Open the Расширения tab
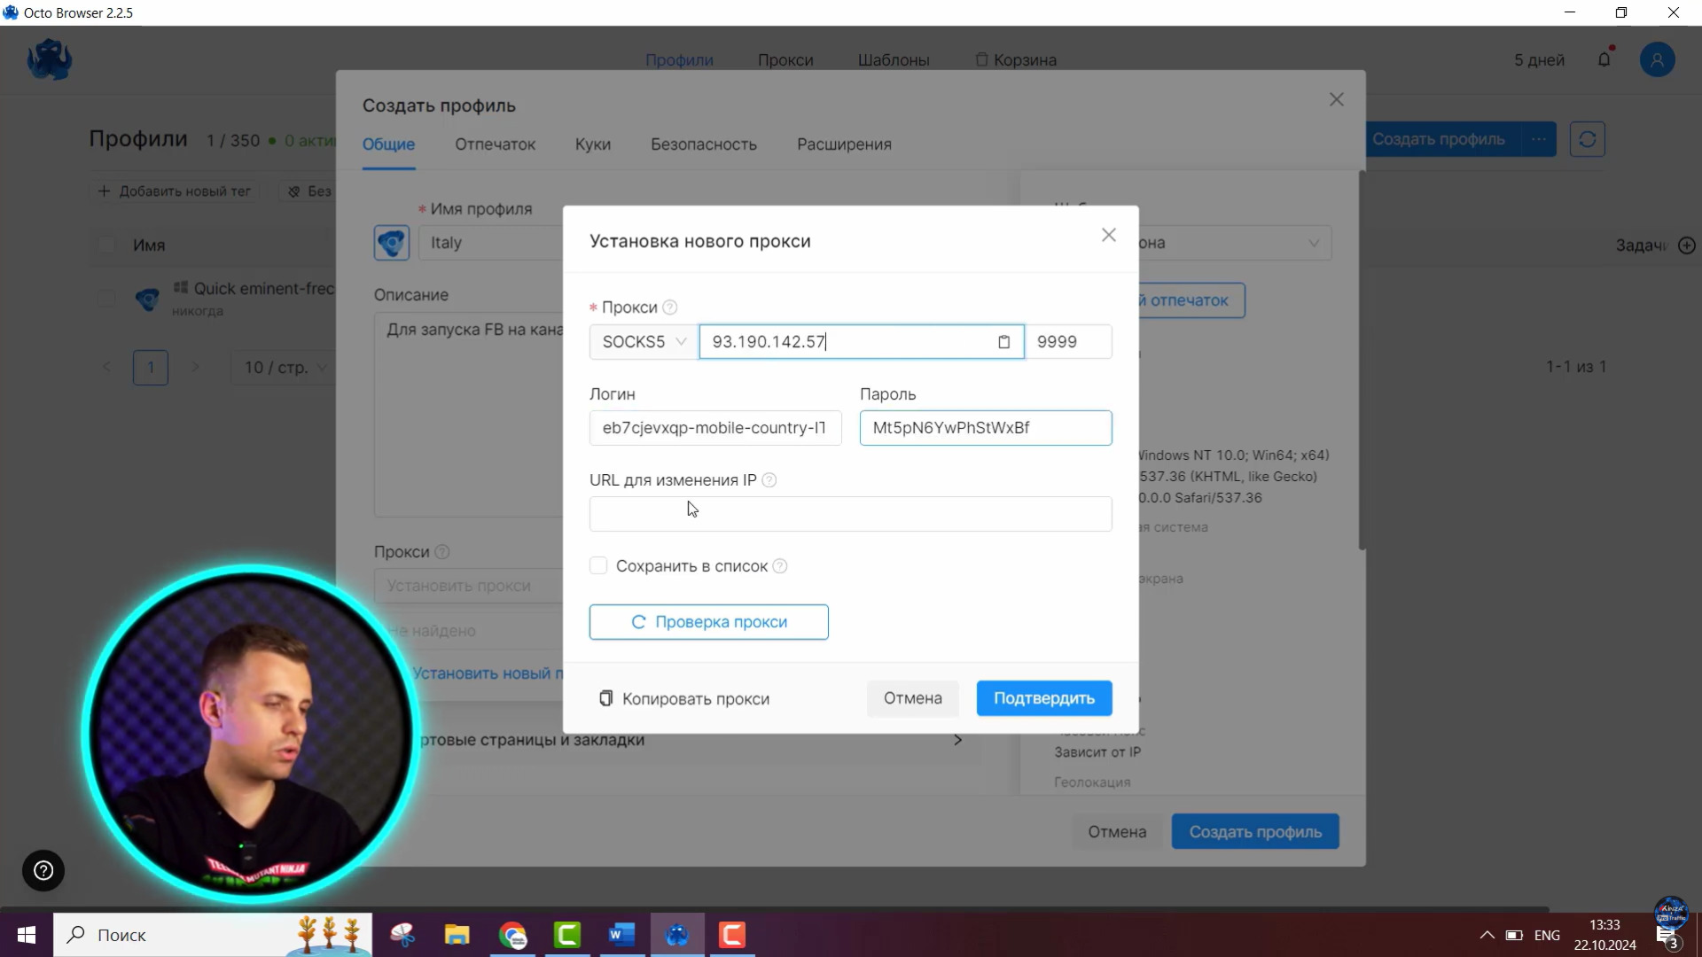Viewport: 1702px width, 957px height. 844,144
